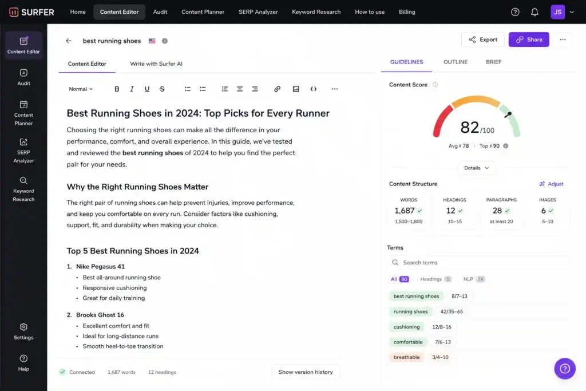Open Settings in the left sidebar
Viewport: 586px width, 391px height.
pyautogui.click(x=23, y=331)
